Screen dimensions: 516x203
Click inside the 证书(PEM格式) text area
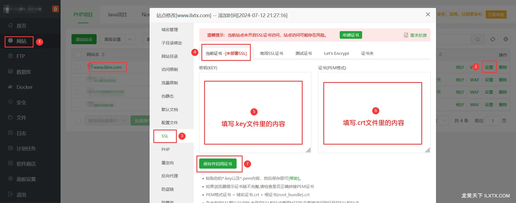374,112
